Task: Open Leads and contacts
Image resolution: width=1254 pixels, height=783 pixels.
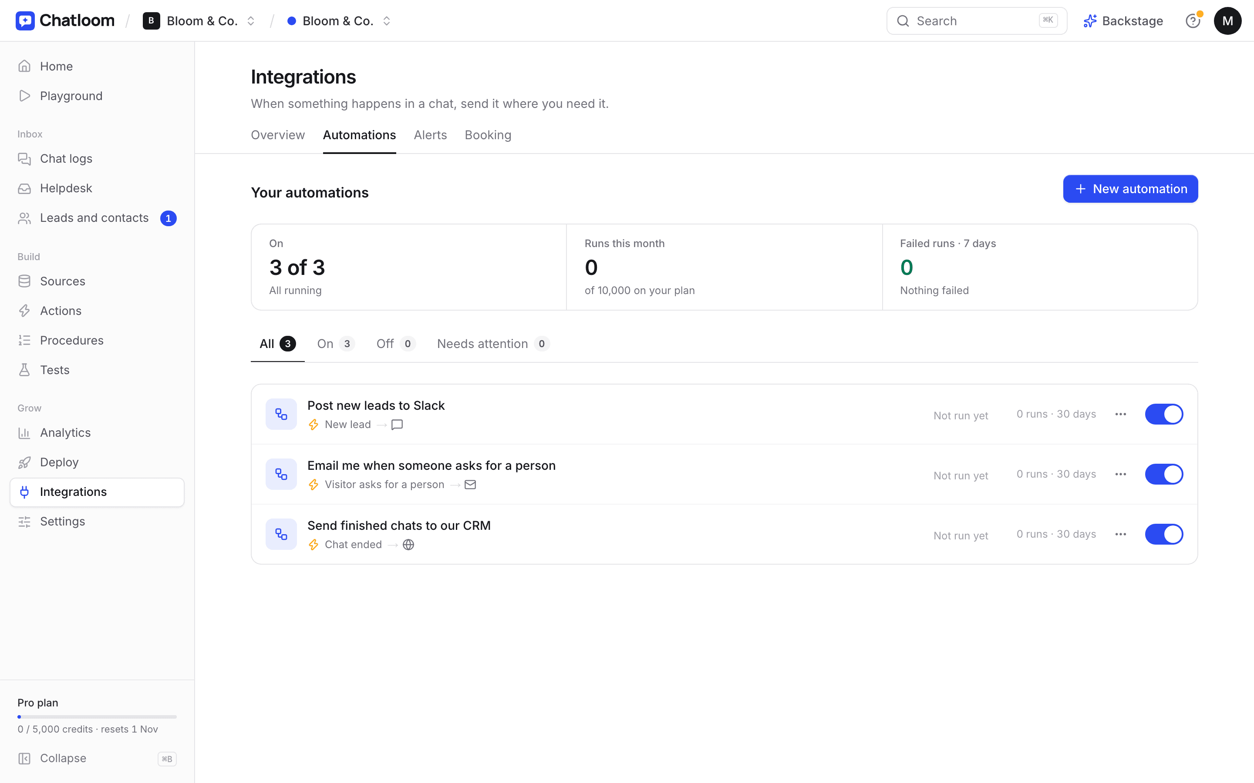Action: [97, 218]
